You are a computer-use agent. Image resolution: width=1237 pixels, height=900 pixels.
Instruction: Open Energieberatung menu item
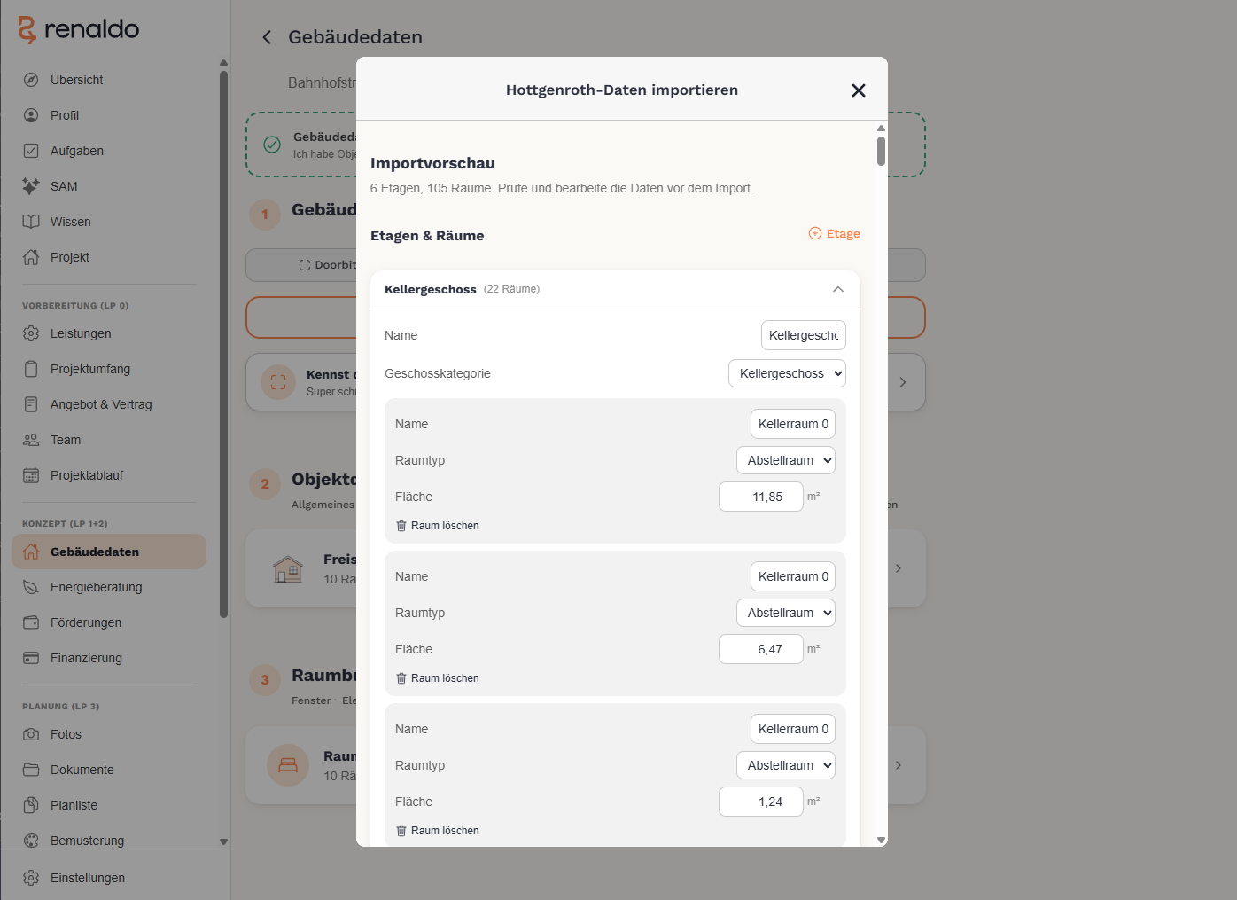coord(109,587)
